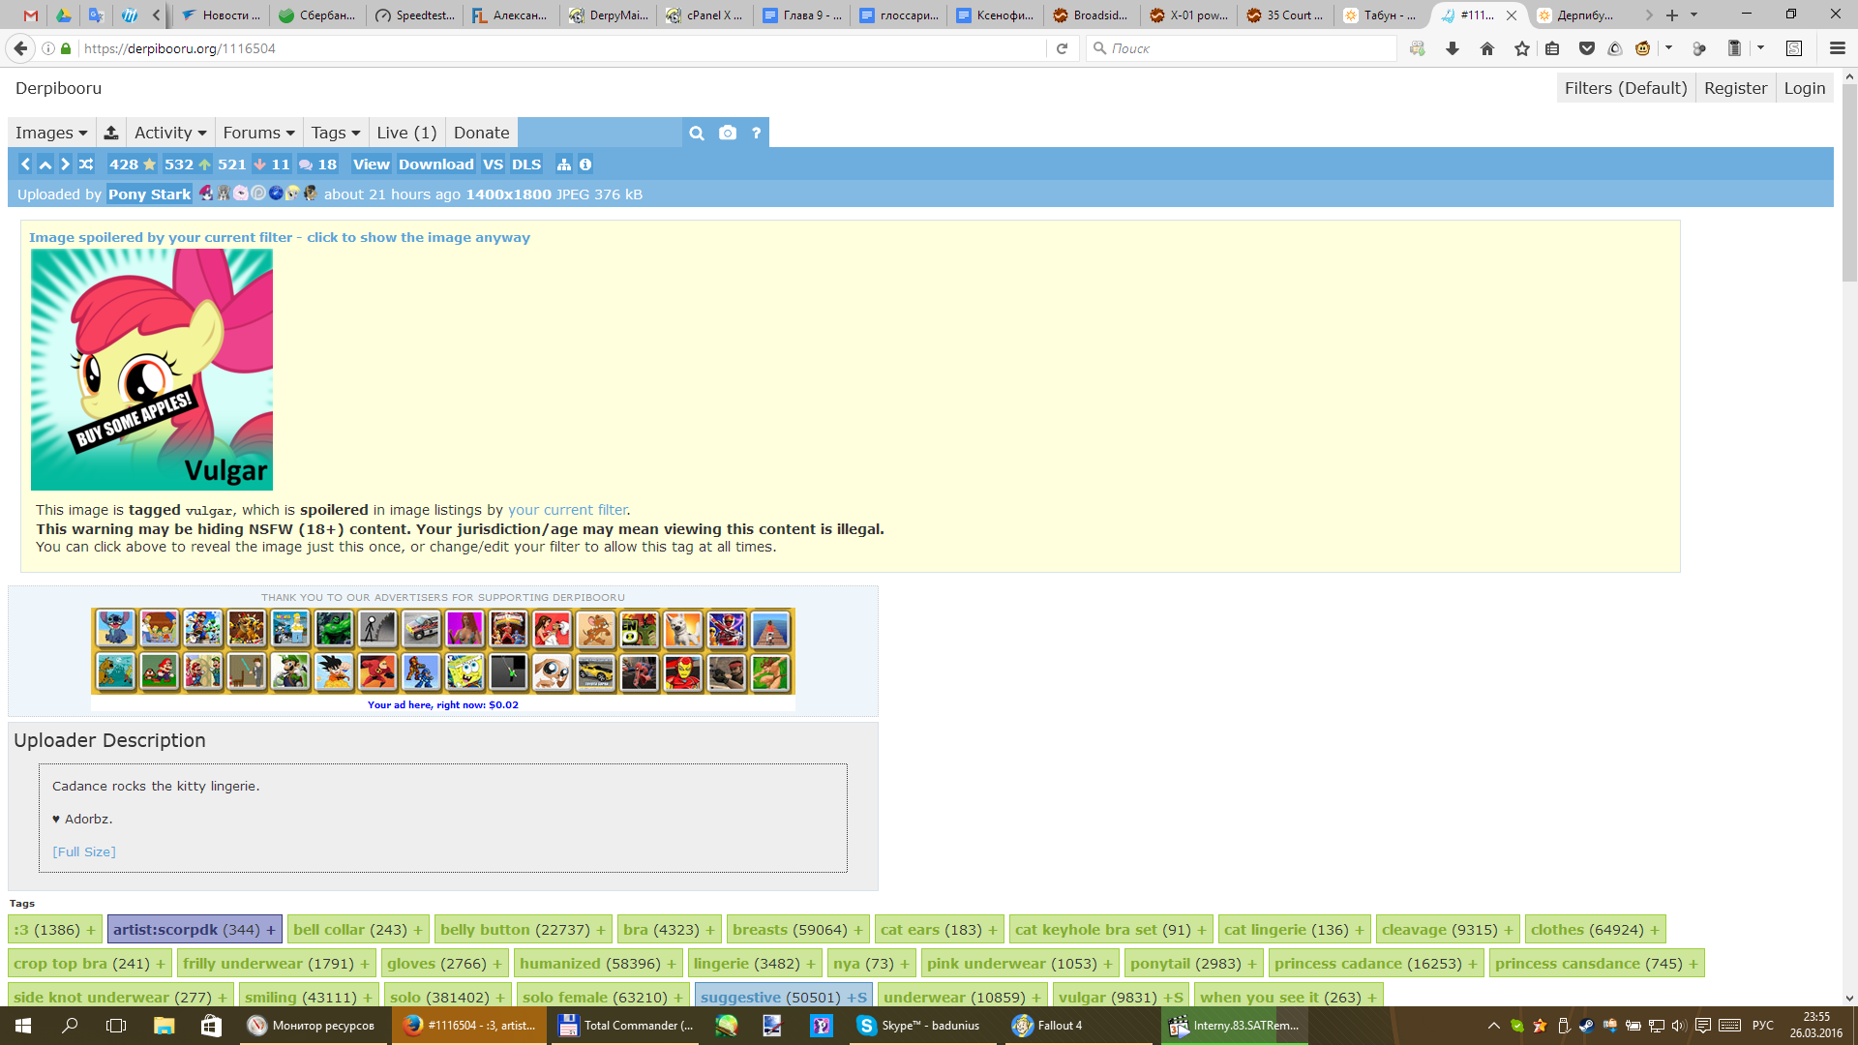The height and width of the screenshot is (1045, 1858).
Task: Open the Tags dropdown menu
Action: tap(336, 134)
